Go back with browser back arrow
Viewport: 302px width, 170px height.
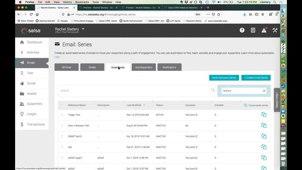coord(19,15)
